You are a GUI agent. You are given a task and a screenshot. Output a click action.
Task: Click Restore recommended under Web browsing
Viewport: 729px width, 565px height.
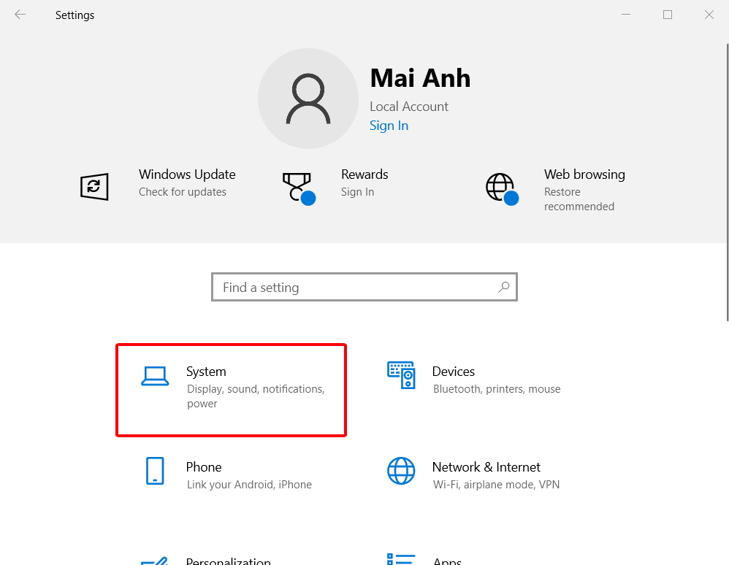[x=579, y=199]
